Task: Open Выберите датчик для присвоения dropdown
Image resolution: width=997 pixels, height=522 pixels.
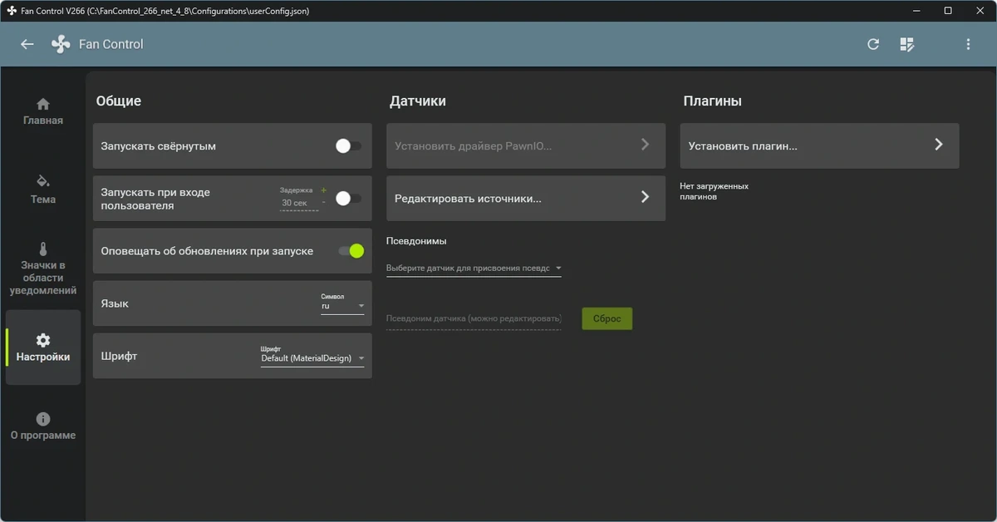Action: point(474,268)
